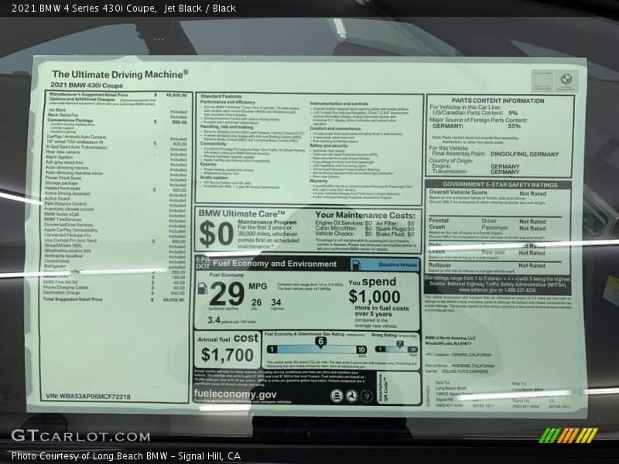Click the "Live Cockpit Pro (incl. Navi)" option row

115,241
